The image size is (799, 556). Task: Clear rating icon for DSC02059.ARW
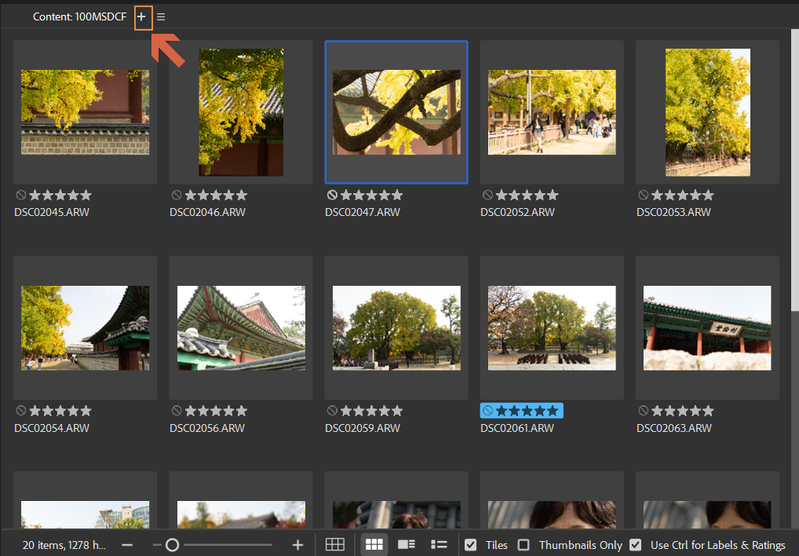(x=332, y=410)
